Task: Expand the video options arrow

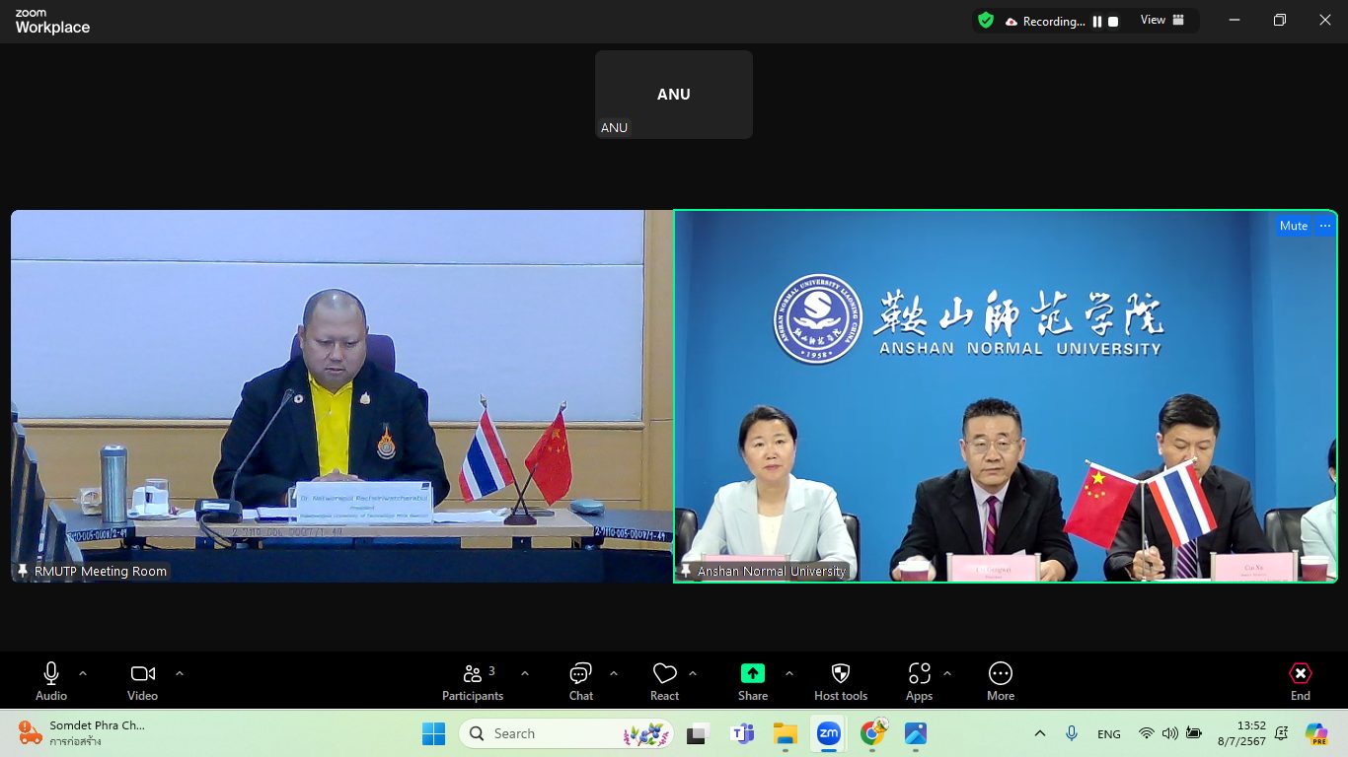Action: tap(180, 673)
